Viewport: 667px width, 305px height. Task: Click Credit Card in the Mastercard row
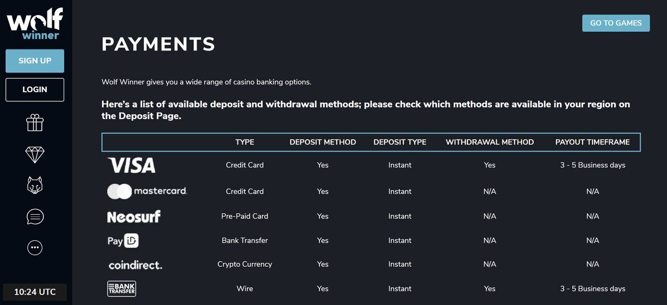pyautogui.click(x=245, y=191)
